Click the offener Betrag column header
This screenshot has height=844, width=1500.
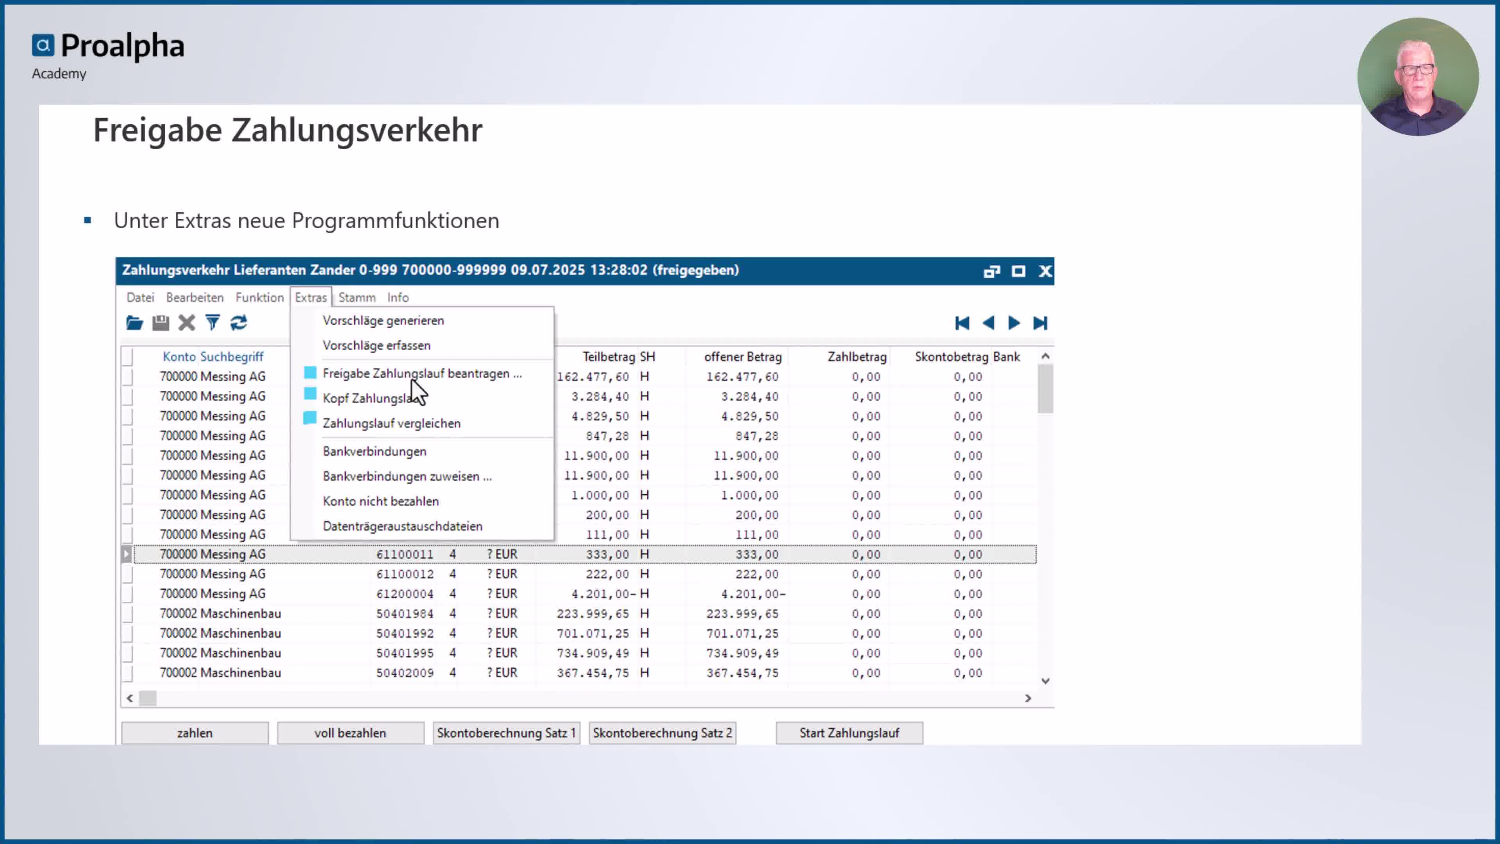[x=743, y=357]
